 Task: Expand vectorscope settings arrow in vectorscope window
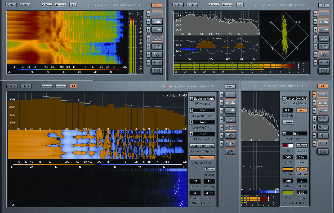pos(315,55)
